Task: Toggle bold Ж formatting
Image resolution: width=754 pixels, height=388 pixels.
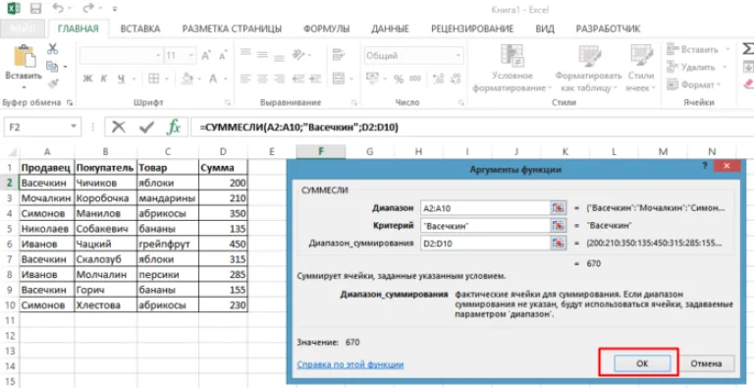Action: pyautogui.click(x=87, y=79)
